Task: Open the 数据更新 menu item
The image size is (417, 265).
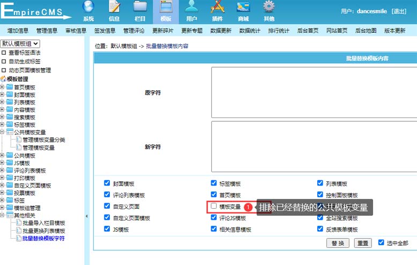Action: coord(221,31)
